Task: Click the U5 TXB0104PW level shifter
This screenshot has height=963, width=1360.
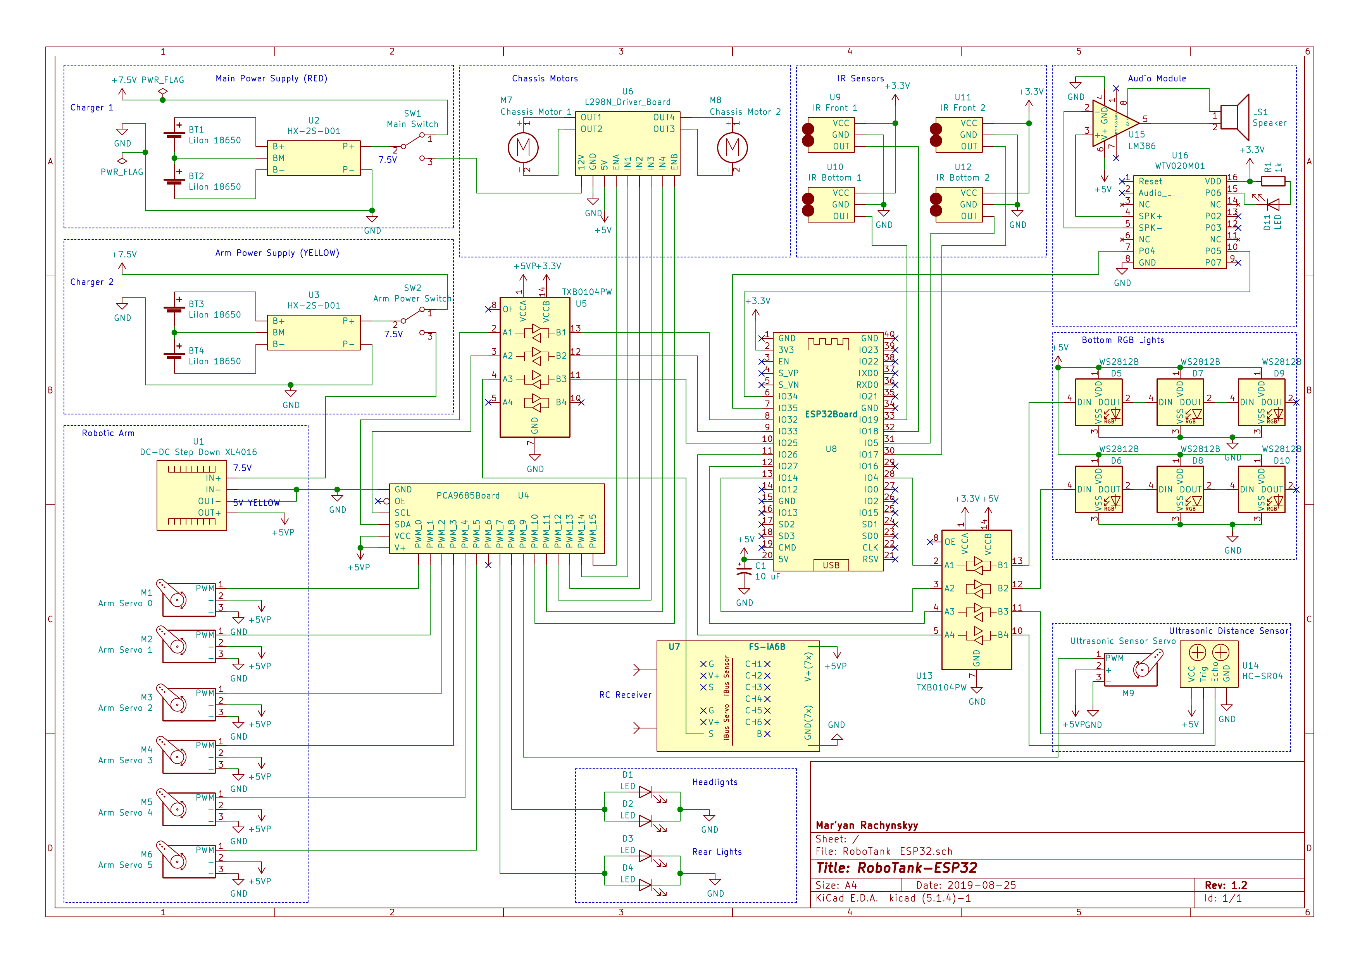Action: point(535,367)
